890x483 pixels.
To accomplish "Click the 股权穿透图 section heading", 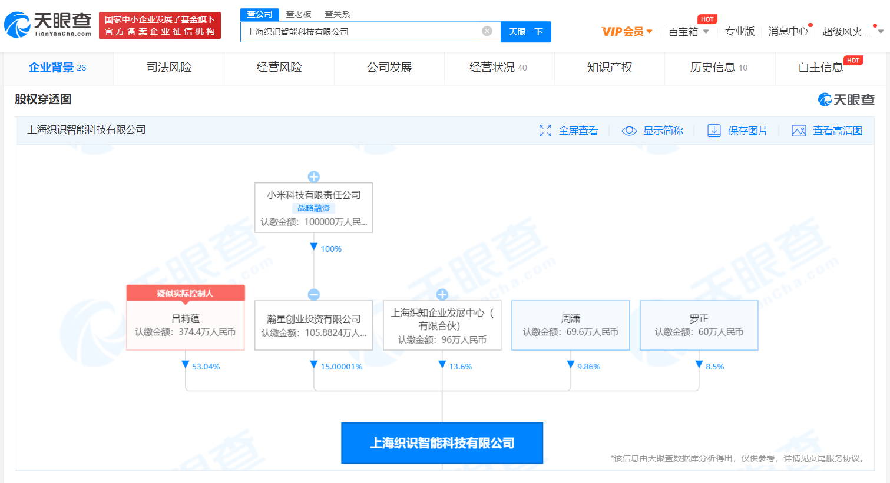I will [x=43, y=99].
